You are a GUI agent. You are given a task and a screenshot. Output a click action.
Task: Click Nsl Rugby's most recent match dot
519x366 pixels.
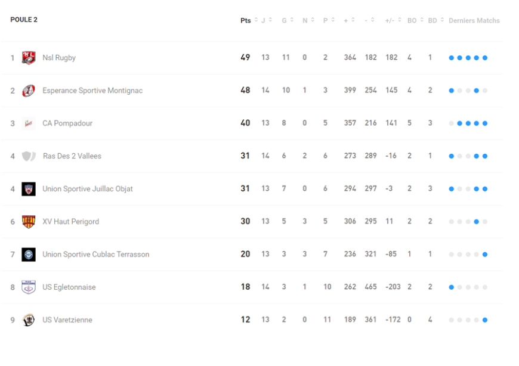[x=485, y=58]
